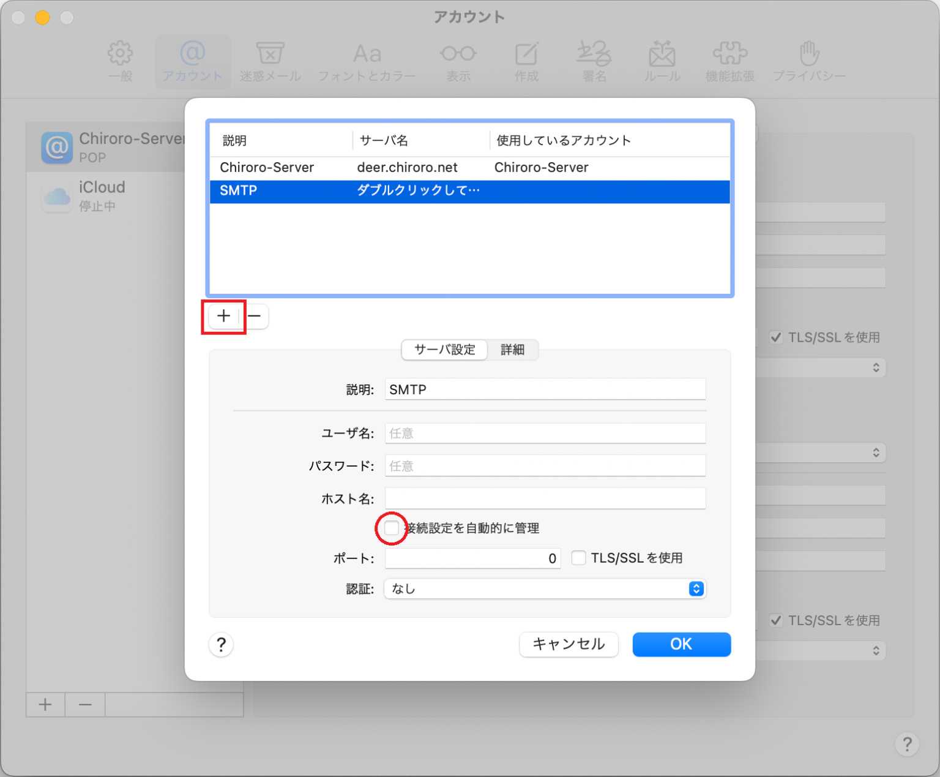Image resolution: width=940 pixels, height=777 pixels.
Task: Select the サーバ設定 (Server Settings) tab
Action: point(444,350)
